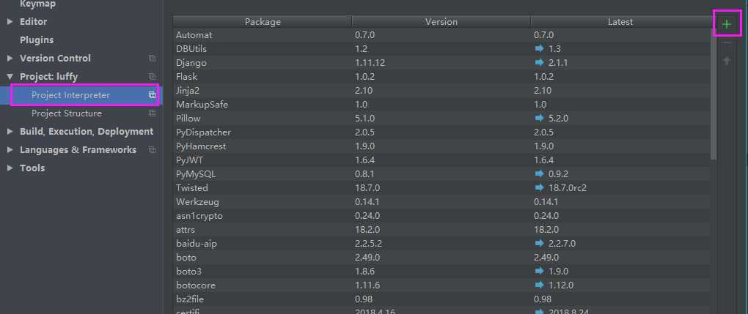Screen dimensions: 748x314
Task: Sort by the Version column header
Action: pyautogui.click(x=441, y=22)
